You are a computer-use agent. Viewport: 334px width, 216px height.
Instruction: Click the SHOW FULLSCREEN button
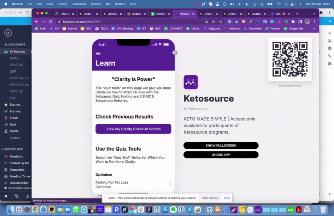coord(221,145)
